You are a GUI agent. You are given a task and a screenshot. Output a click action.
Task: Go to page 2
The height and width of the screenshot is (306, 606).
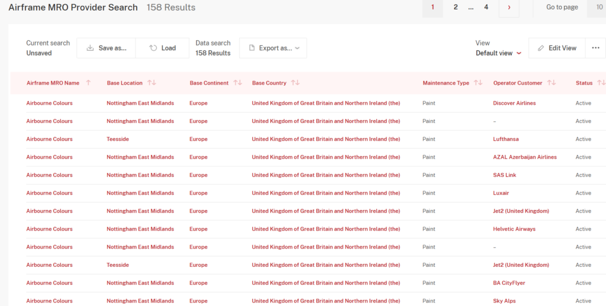tap(456, 7)
